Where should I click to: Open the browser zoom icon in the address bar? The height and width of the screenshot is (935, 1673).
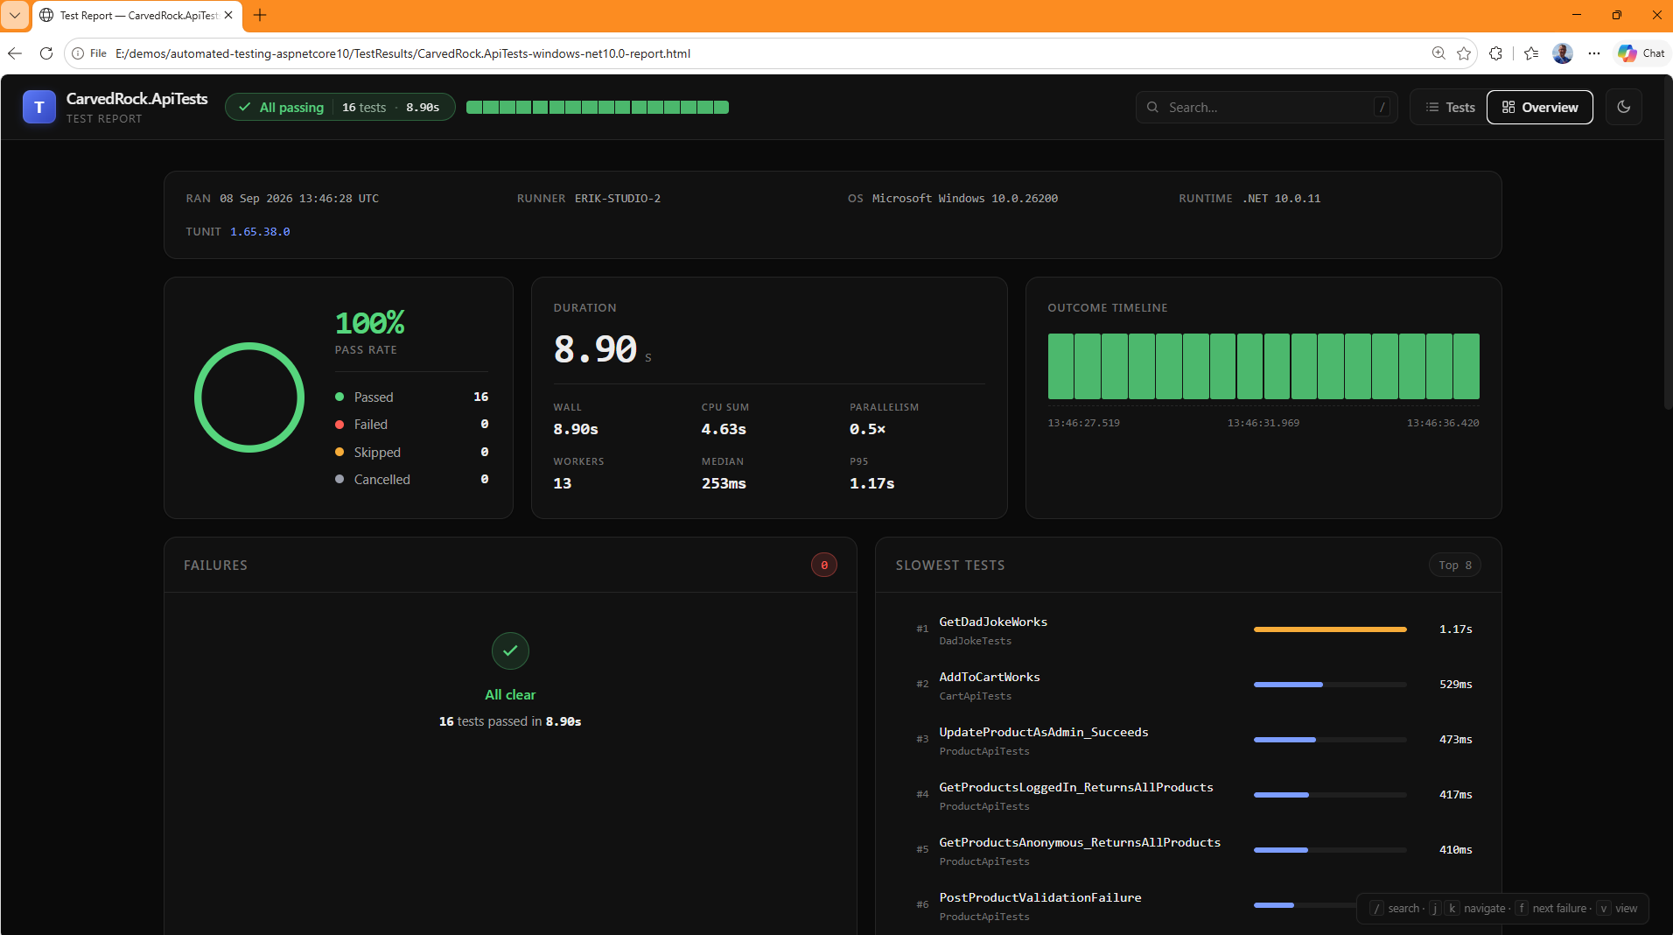point(1438,53)
